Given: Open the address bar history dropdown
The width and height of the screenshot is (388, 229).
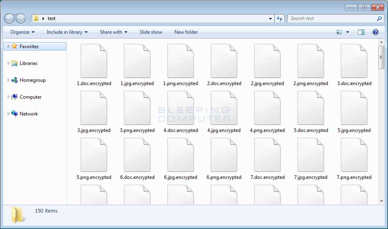Looking at the screenshot, I should (270, 18).
